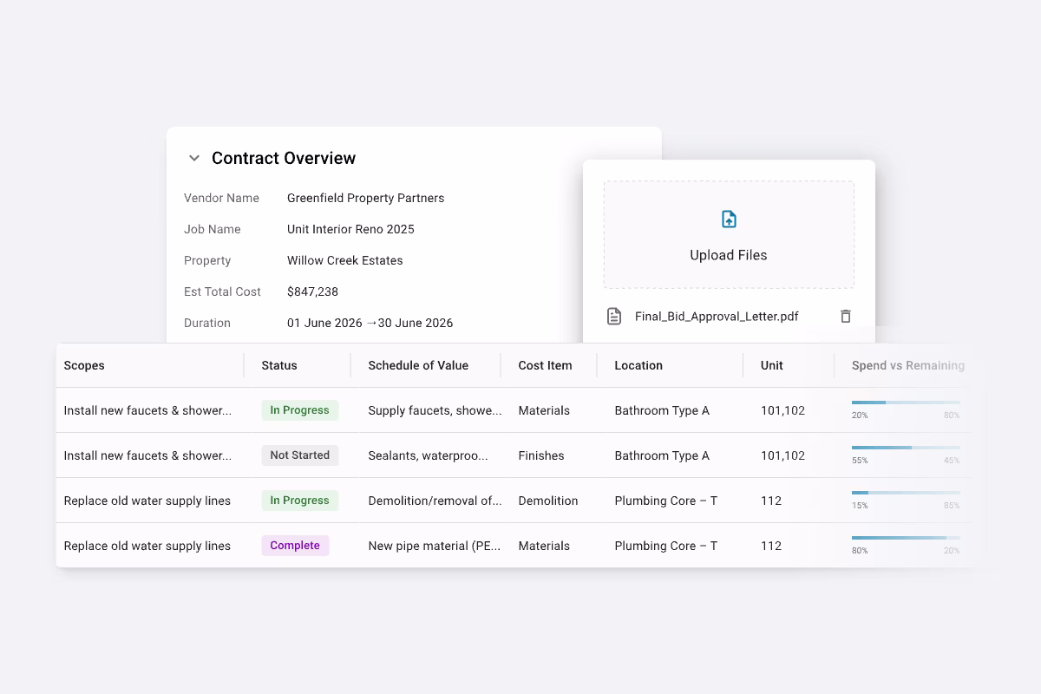The image size is (1041, 694).
Task: Select the Replace old water supply lines row
Action: 147,500
